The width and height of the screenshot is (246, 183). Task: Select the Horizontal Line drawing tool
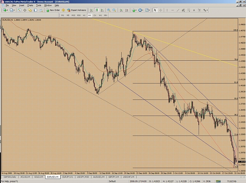172,10
